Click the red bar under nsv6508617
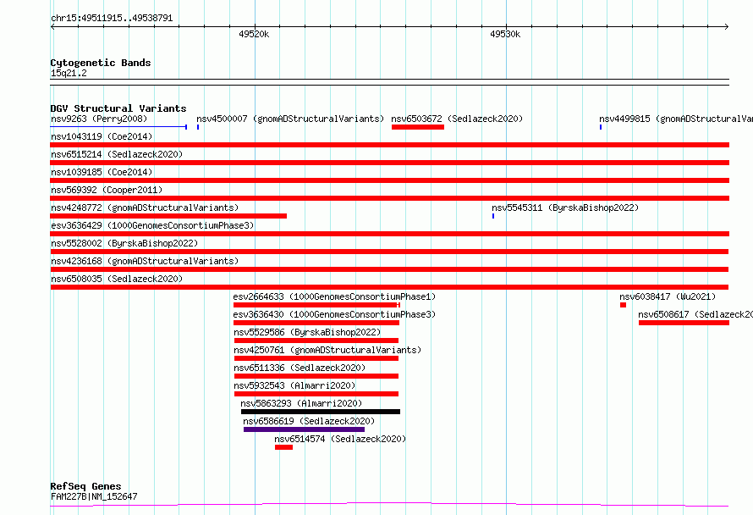Image resolution: width=753 pixels, height=515 pixels. (684, 323)
